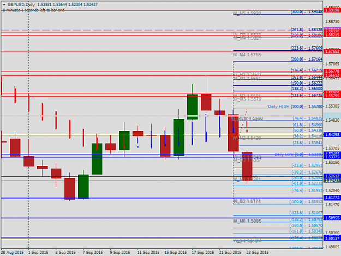Click the blue 1.54258 price level tag

point(332,135)
